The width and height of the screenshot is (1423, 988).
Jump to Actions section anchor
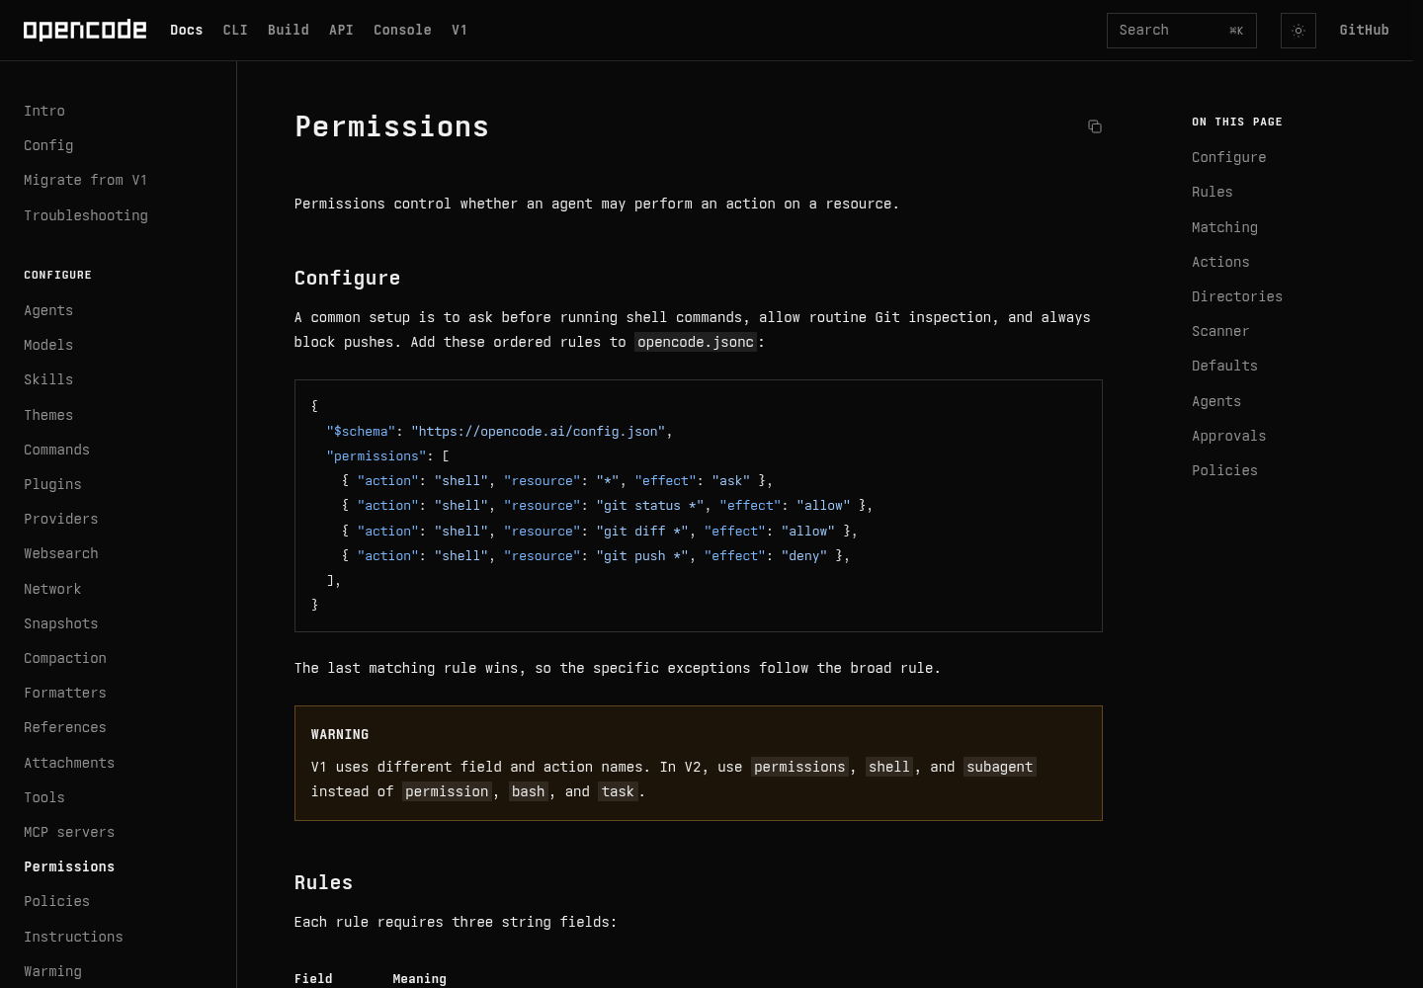[1221, 262]
